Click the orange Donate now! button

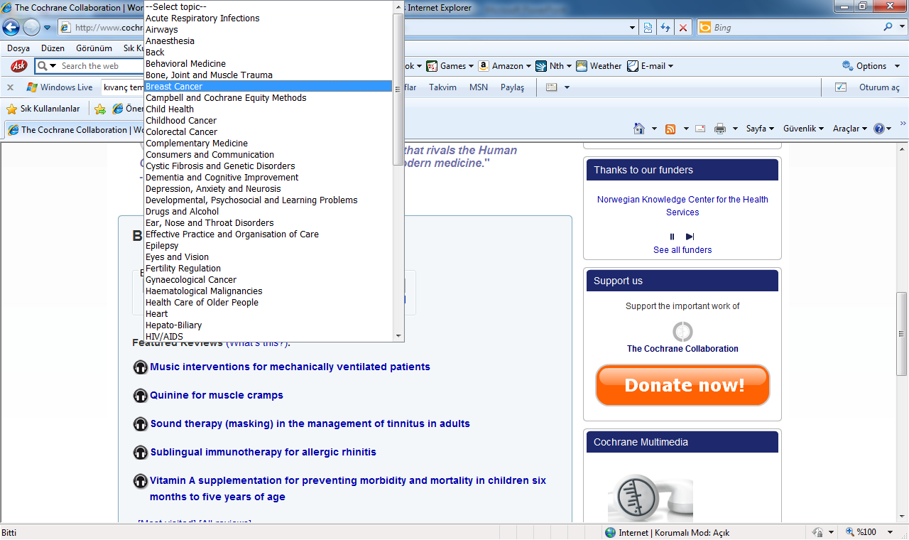pyautogui.click(x=682, y=385)
